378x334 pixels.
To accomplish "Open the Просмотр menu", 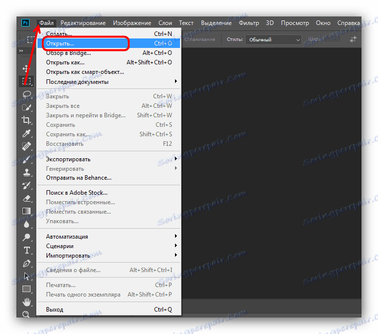I will 295,23.
